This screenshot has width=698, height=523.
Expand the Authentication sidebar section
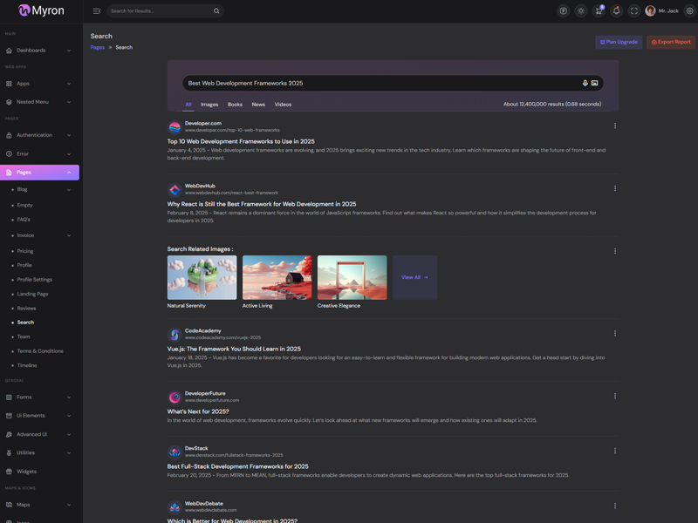click(x=39, y=135)
